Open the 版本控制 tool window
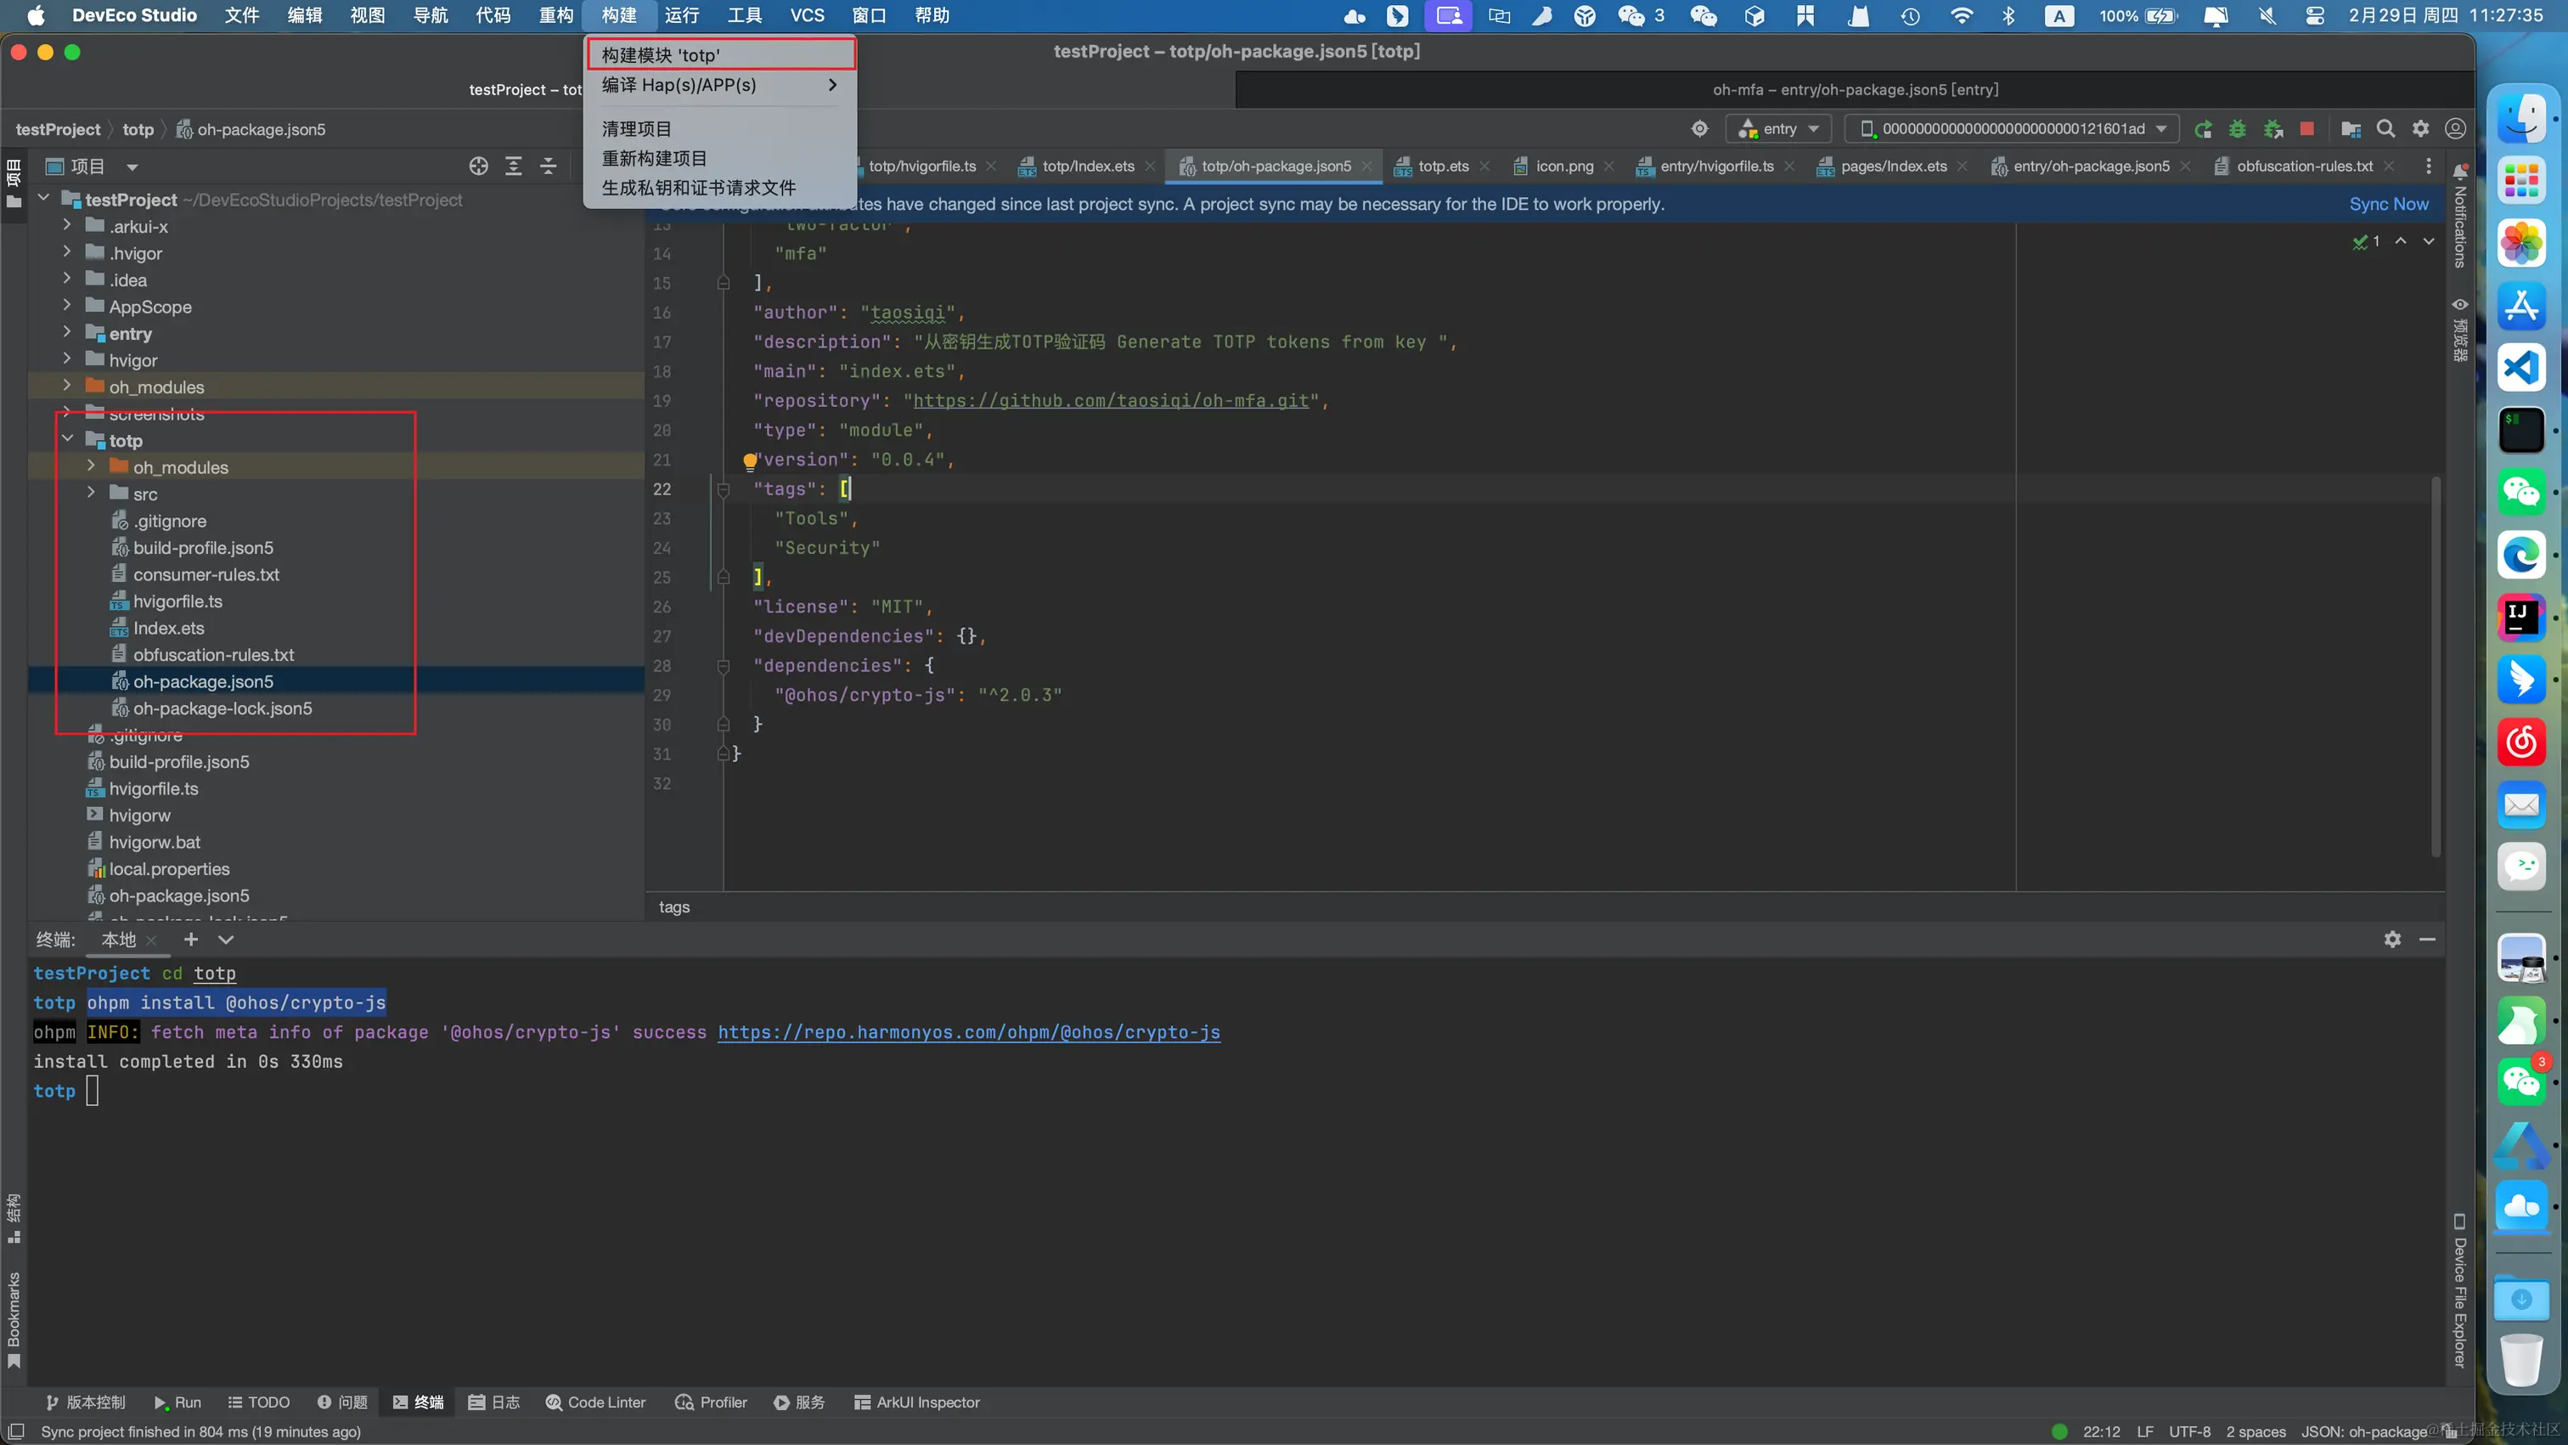 point(86,1403)
